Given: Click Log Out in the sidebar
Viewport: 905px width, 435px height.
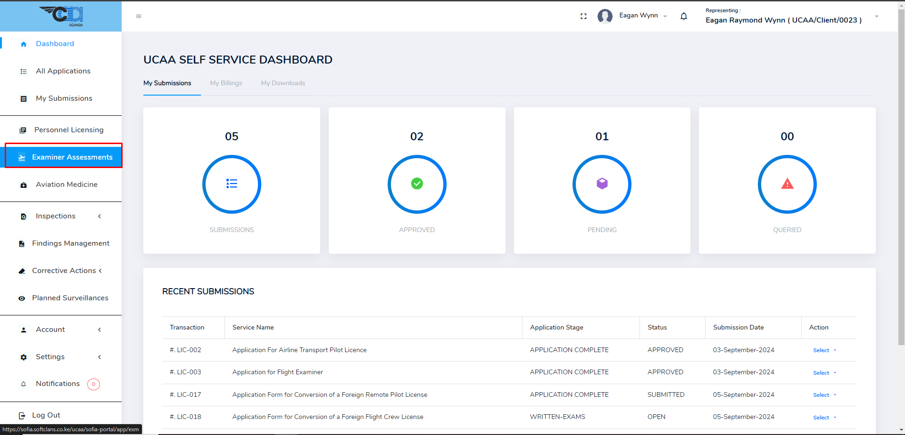Looking at the screenshot, I should pos(46,415).
